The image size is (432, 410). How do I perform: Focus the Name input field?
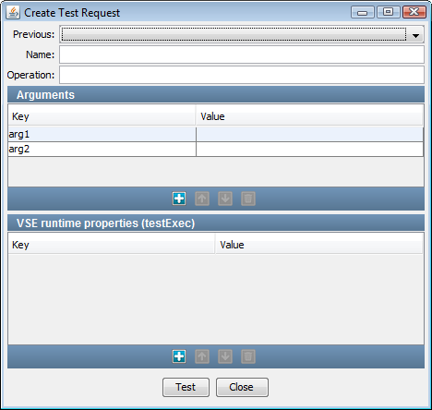[242, 54]
